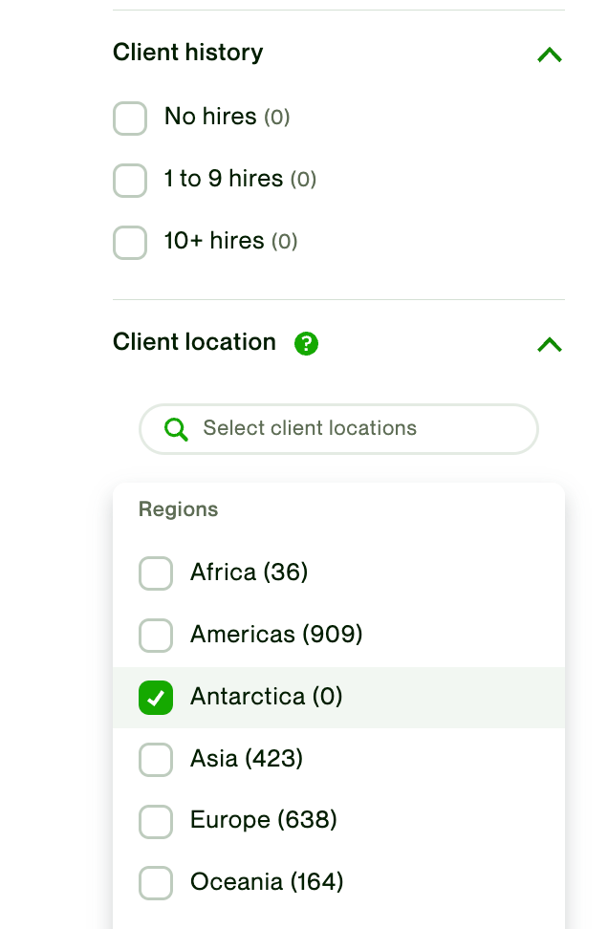608x929 pixels.
Task: Click the Americas (909) option label
Action: [x=276, y=635]
